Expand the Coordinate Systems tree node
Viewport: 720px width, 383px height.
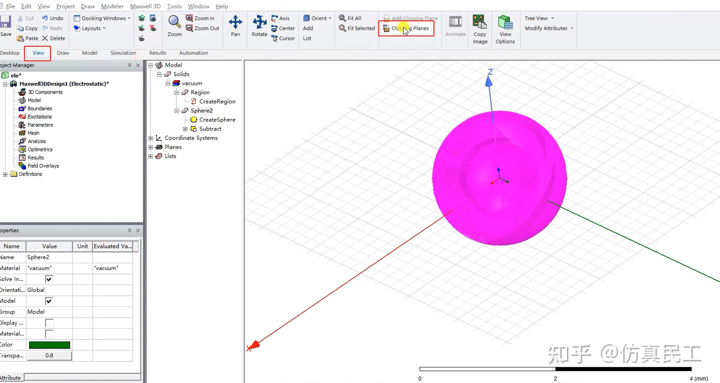pos(151,138)
